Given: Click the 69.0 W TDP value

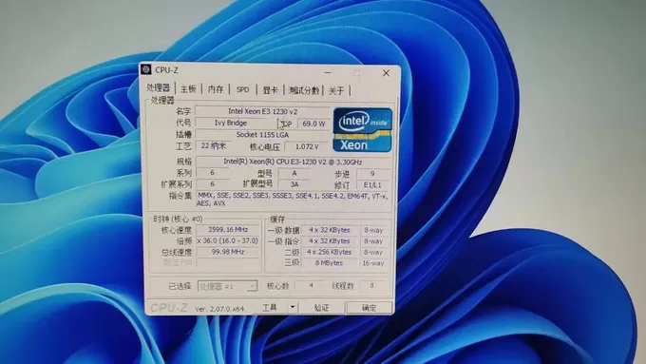Looking at the screenshot, I should click(313, 124).
